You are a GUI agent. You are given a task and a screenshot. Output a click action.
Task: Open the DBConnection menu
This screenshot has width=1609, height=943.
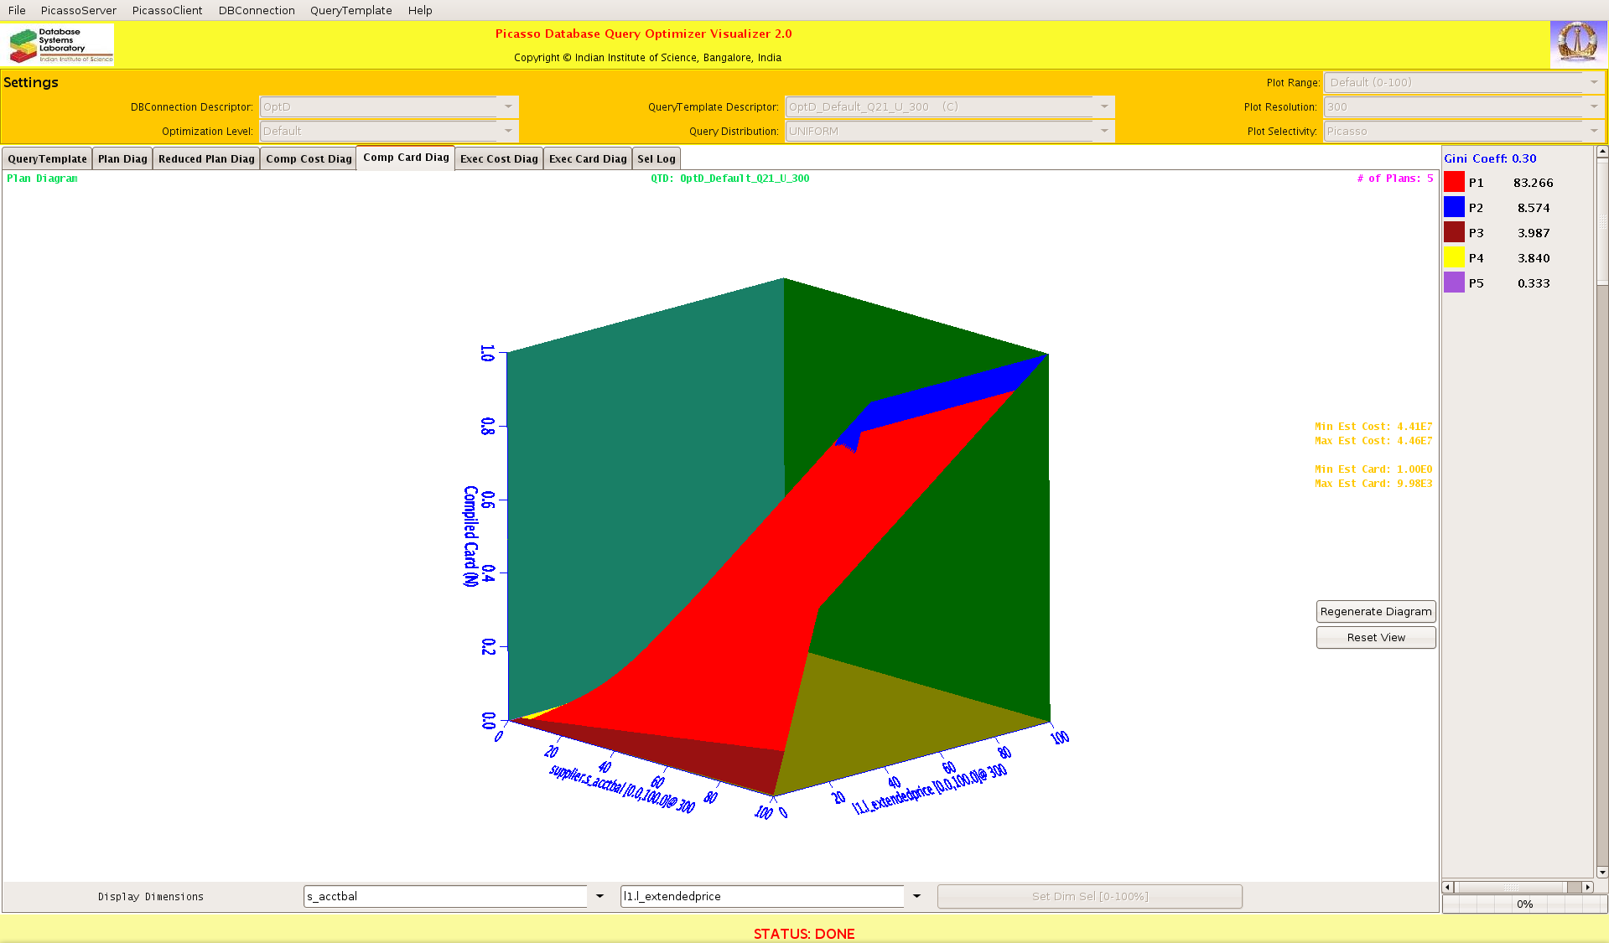[x=257, y=11]
